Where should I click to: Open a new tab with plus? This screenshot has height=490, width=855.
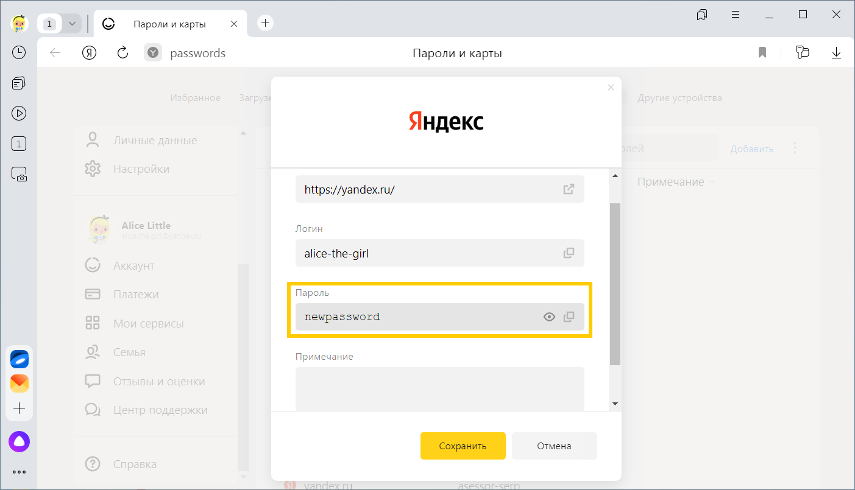pos(265,23)
